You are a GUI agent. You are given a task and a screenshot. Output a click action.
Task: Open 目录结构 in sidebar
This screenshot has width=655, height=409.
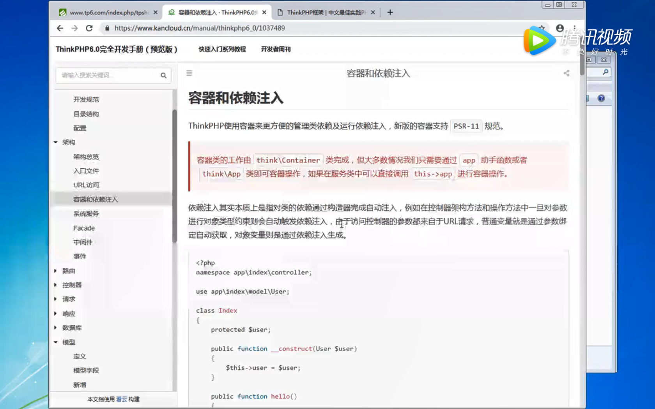coord(86,114)
